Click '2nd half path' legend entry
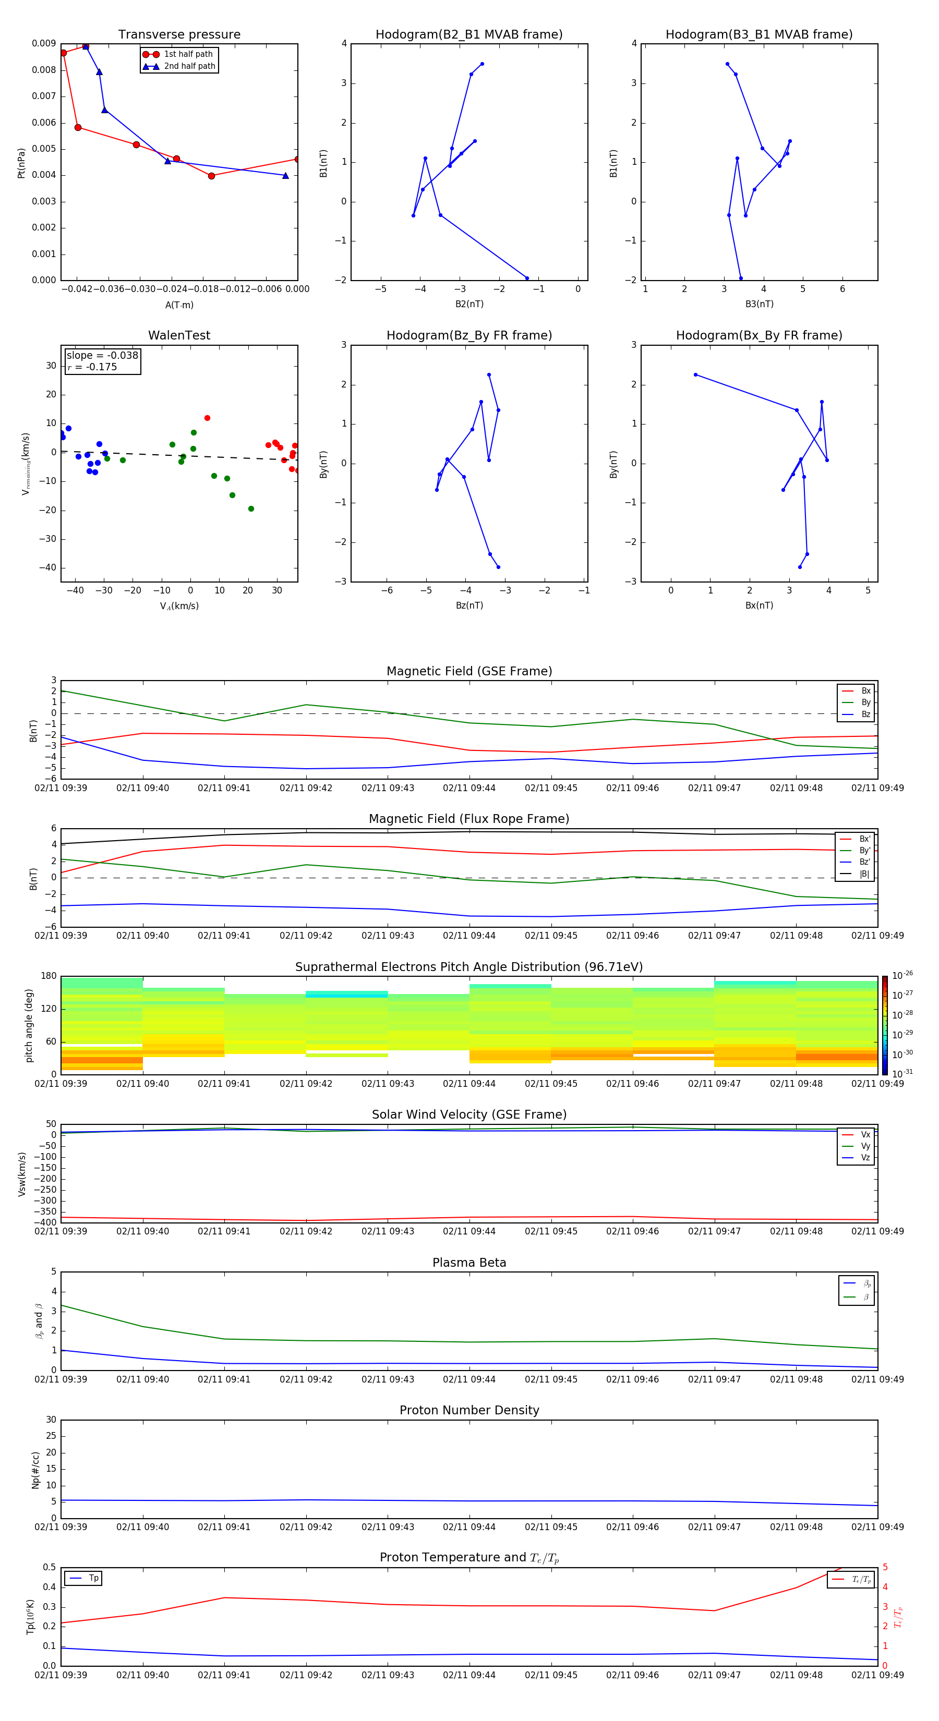939x1721 pixels. tap(179, 66)
